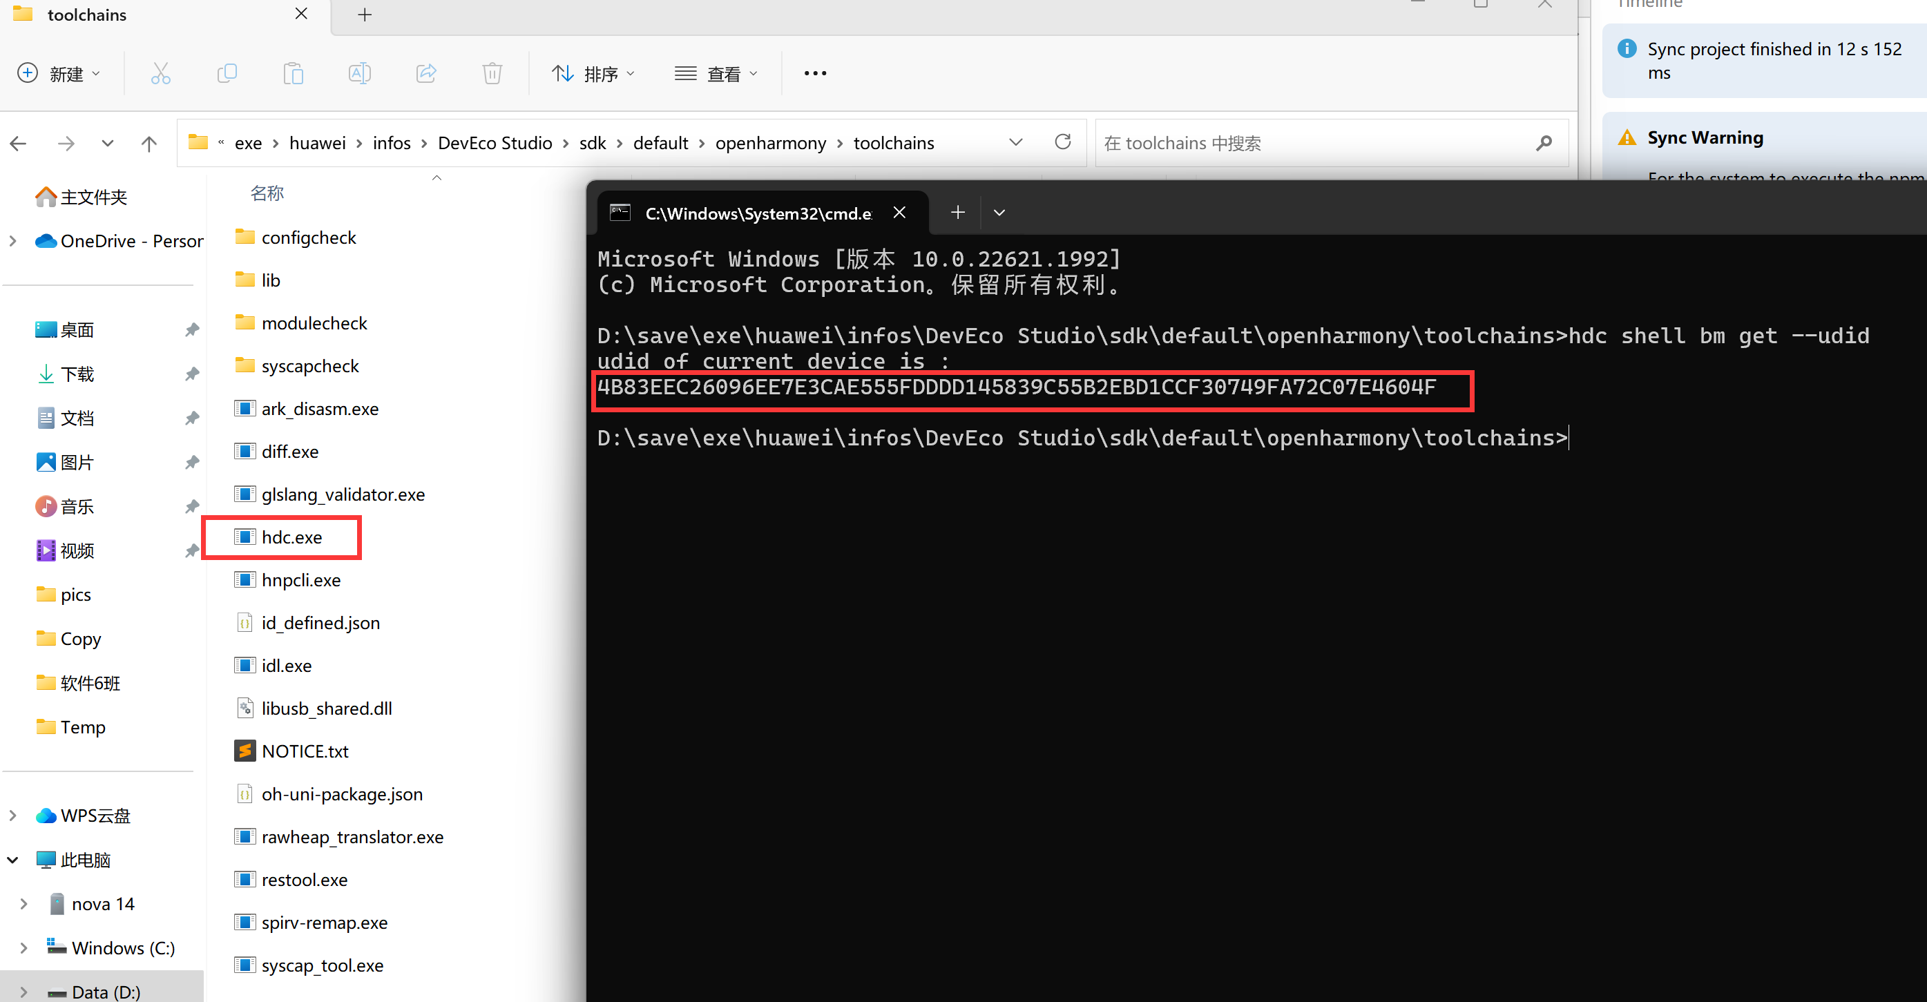Click the 新建 new button
Screen dimensions: 1927x1002
(58, 73)
